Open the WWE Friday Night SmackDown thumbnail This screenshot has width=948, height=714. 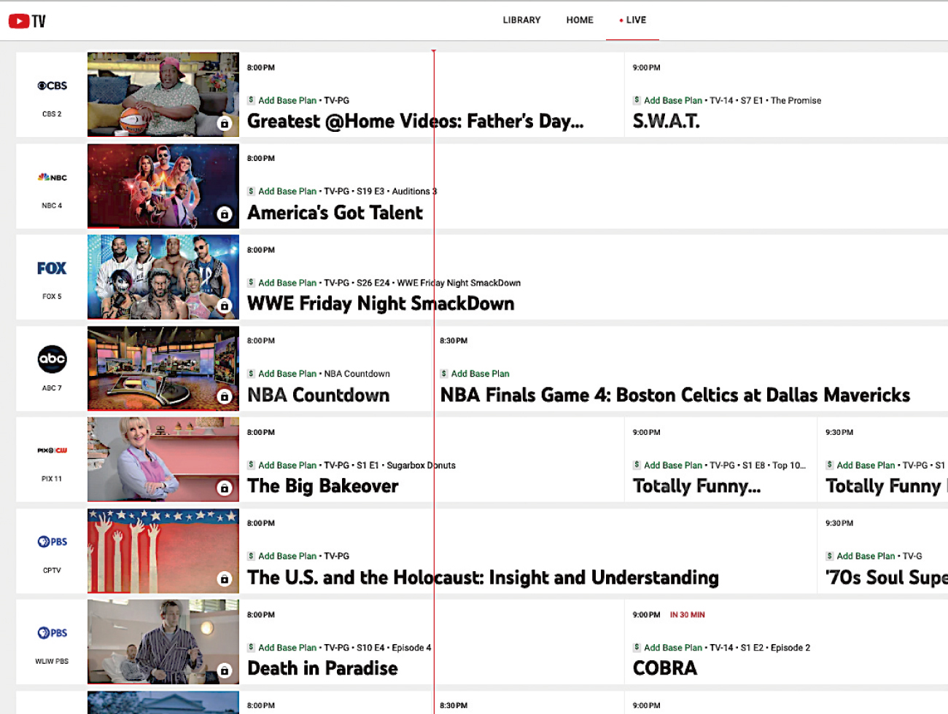[x=163, y=277]
